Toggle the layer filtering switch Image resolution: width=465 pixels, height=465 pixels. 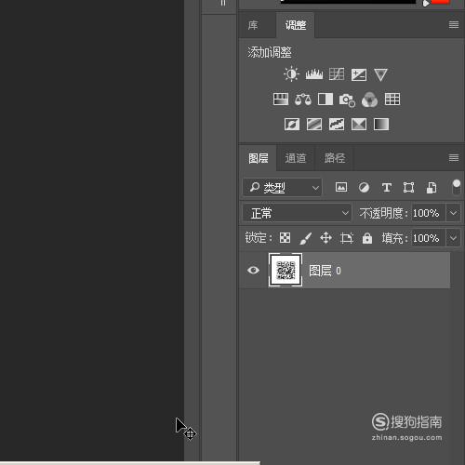point(457,187)
